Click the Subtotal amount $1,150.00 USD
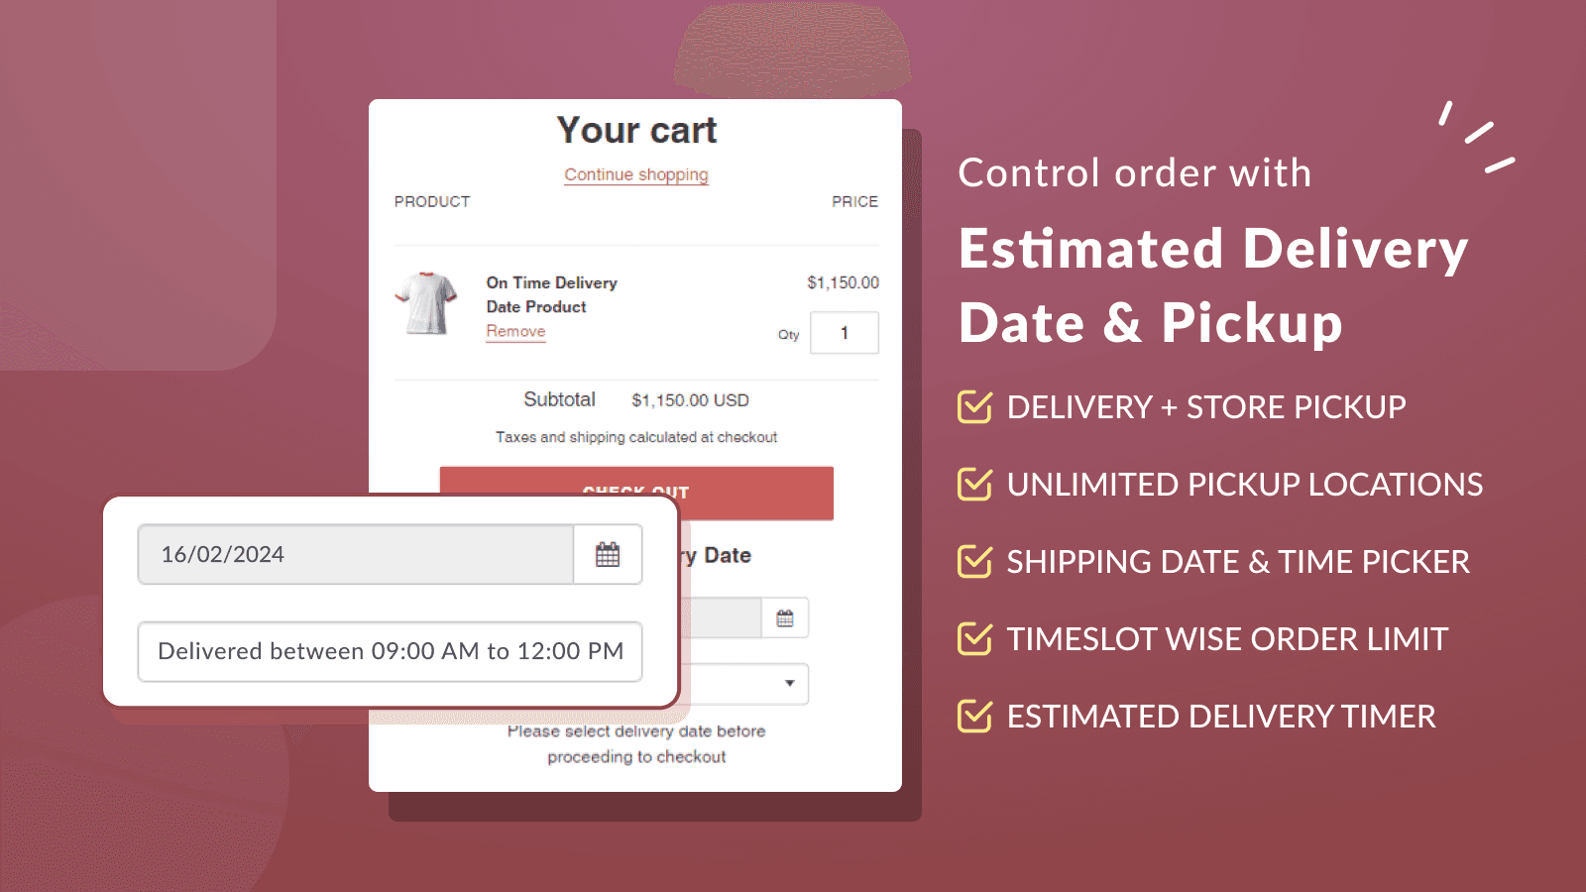 point(690,400)
